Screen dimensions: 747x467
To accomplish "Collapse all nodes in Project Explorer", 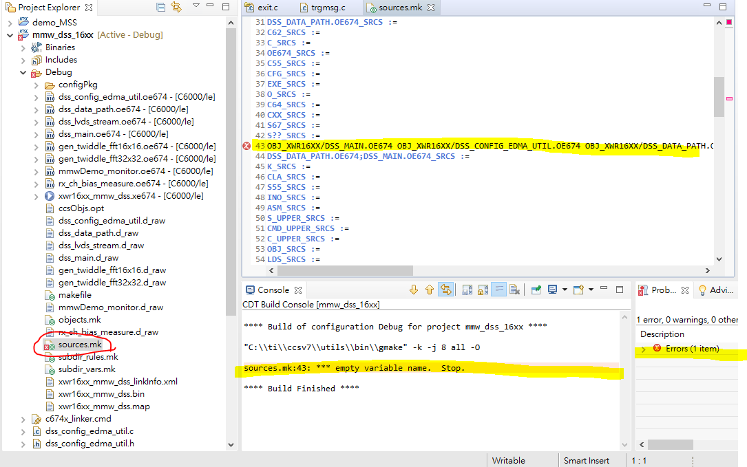I will 159,6.
